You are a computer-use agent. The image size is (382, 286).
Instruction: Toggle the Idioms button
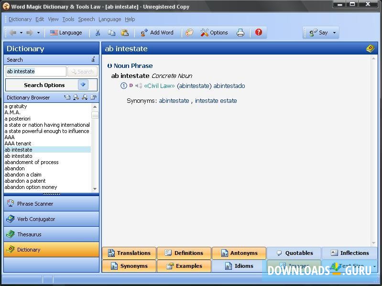(x=239, y=266)
